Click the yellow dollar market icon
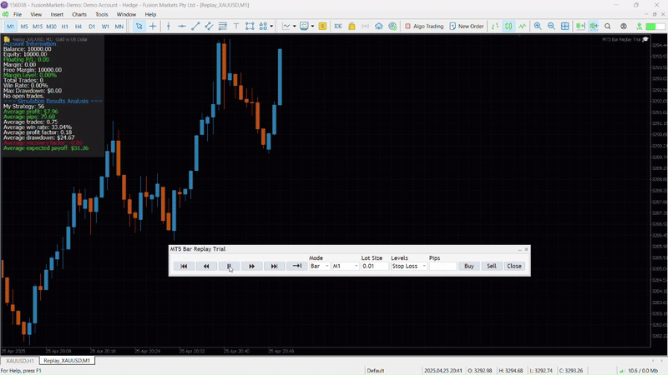Viewport: 668px width, 375px height. pyautogui.click(x=322, y=27)
